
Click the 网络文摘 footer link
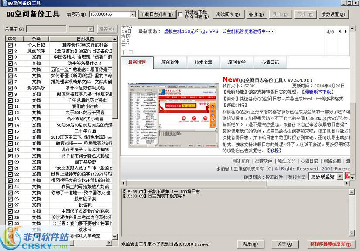point(332,161)
